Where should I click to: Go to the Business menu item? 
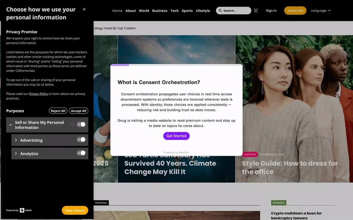[160, 11]
